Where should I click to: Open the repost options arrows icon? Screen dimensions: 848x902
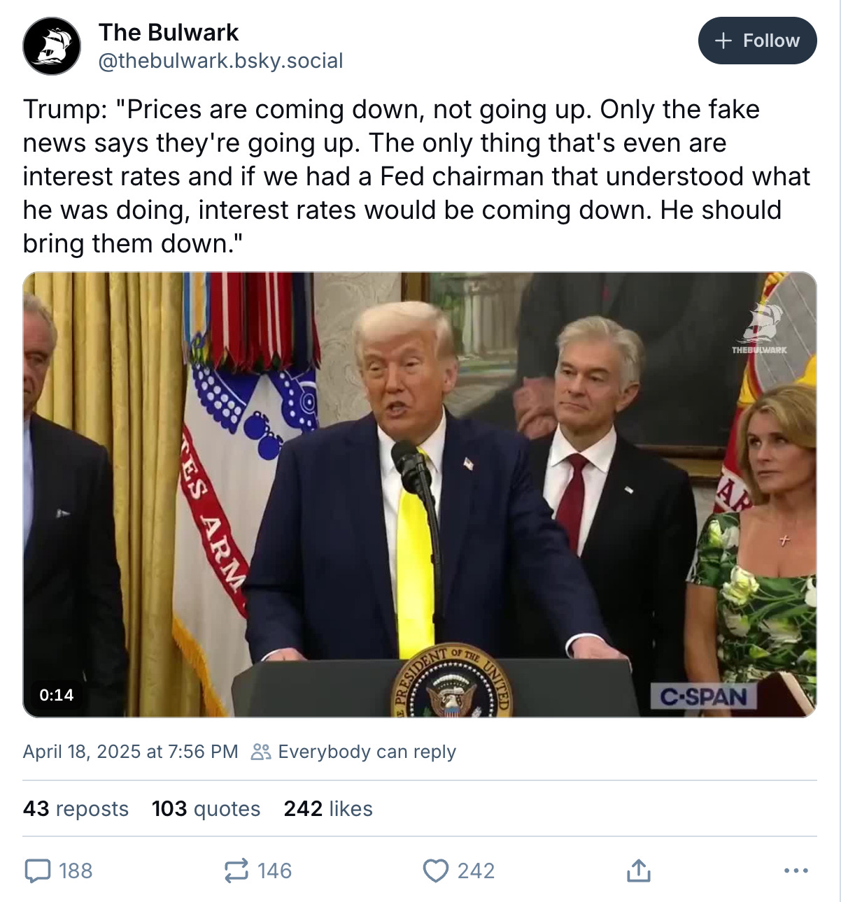click(236, 871)
